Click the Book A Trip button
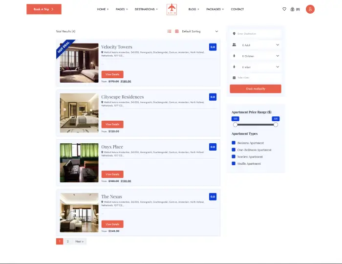This screenshot has height=264, width=342. click(x=44, y=9)
